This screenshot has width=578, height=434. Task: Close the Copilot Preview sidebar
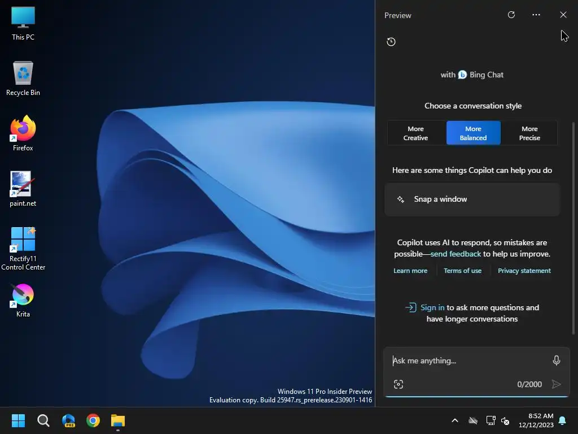click(x=563, y=15)
